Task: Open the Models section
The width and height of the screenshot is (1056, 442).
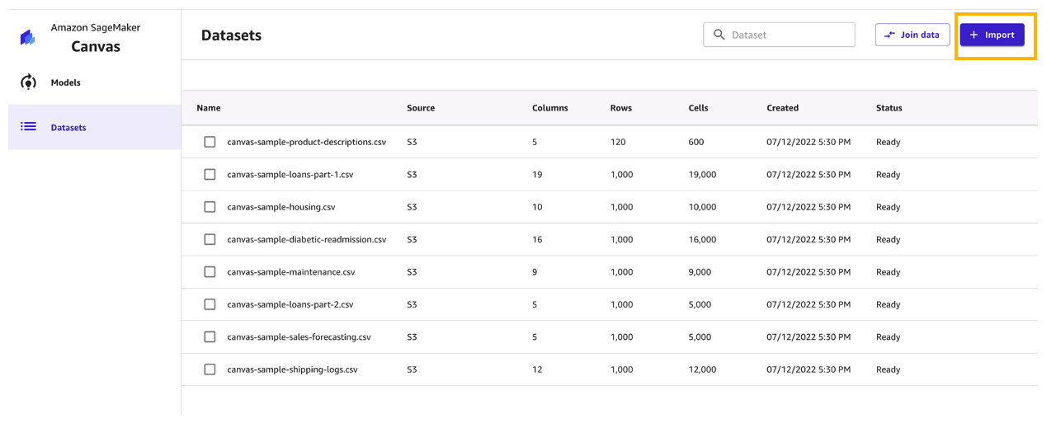Action: pos(66,82)
